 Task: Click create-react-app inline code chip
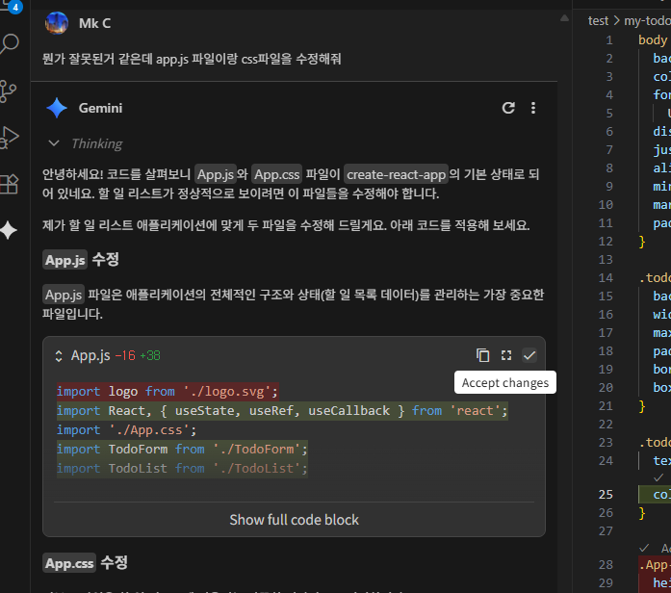click(396, 174)
